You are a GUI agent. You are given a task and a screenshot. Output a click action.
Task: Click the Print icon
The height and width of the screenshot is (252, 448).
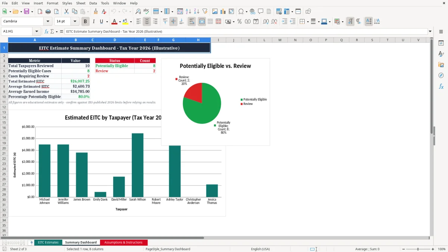[x=48, y=12]
